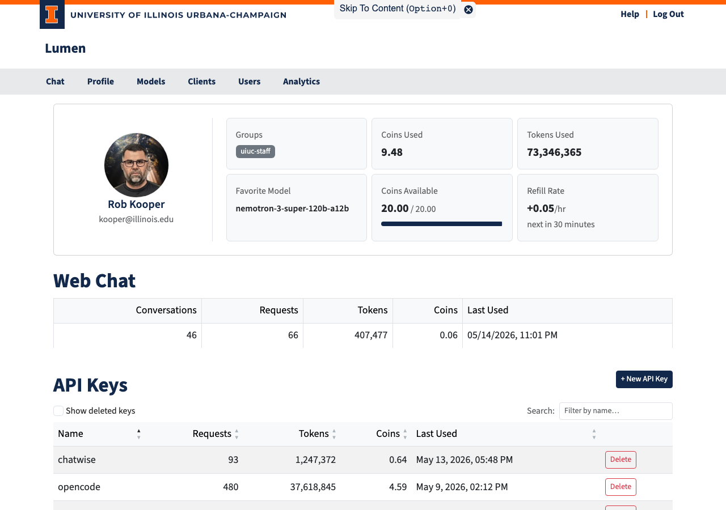Open the Analytics tab
Screen dimensions: 726x510
(x=301, y=82)
